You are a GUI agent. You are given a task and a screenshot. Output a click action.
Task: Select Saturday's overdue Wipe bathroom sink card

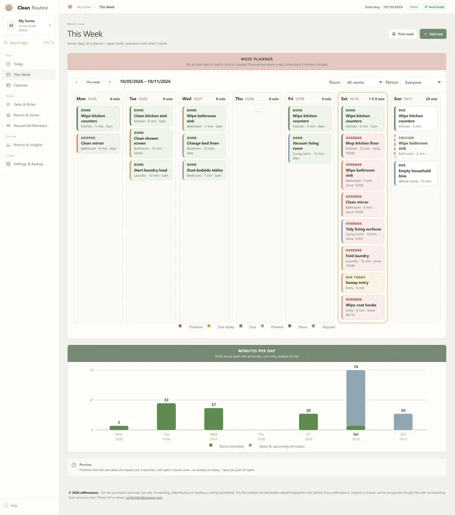(x=363, y=175)
